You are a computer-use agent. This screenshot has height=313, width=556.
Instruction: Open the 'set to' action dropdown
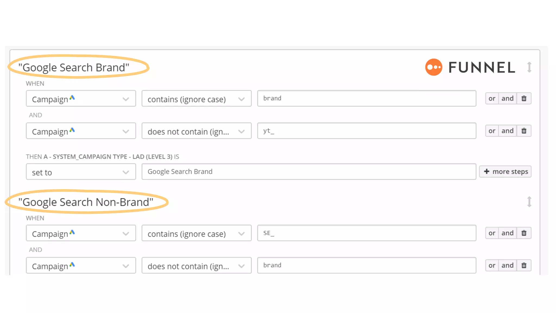81,172
